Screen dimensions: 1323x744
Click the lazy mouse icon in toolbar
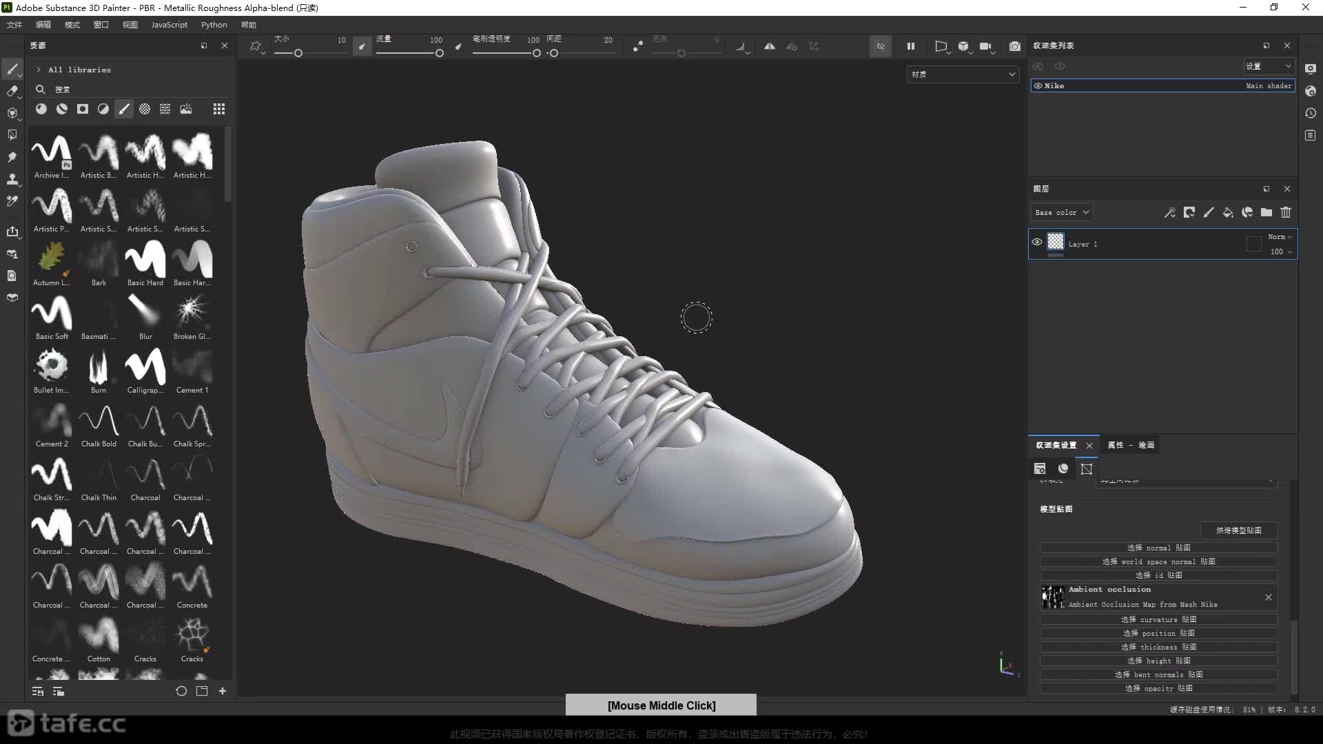point(638,46)
